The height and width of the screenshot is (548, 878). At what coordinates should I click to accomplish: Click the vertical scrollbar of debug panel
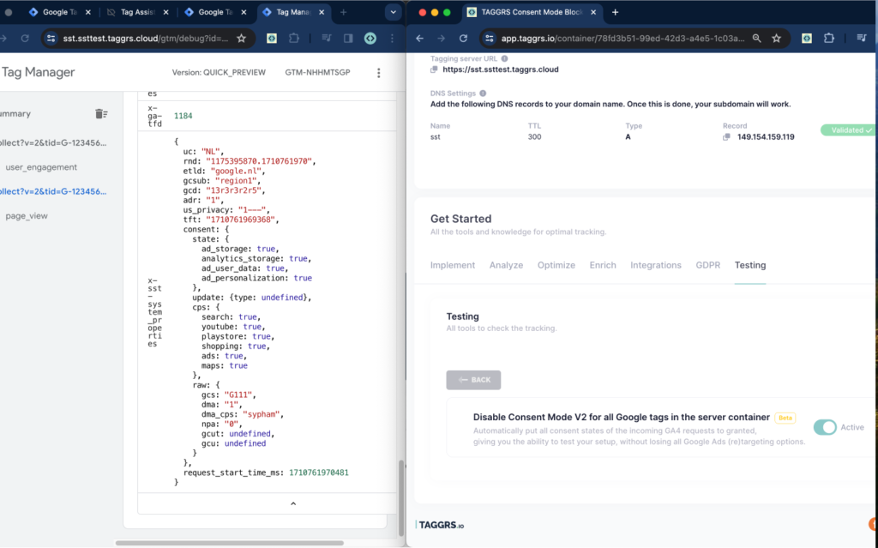(x=401, y=497)
